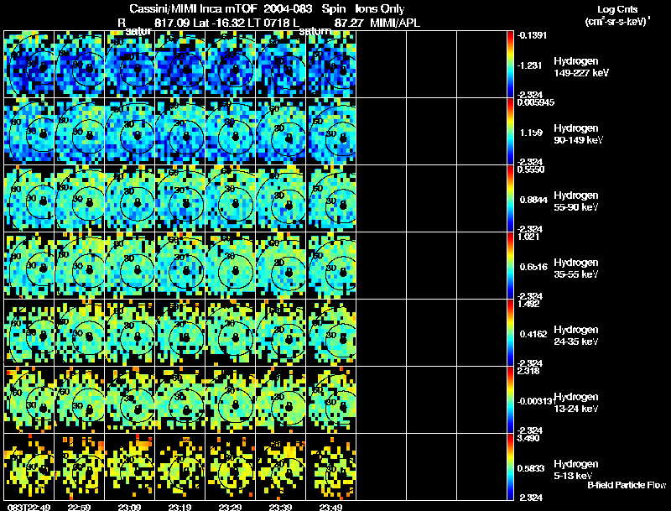
Task: Click the 'Hydrogen 35-55 keV' label
Action: tap(576, 269)
